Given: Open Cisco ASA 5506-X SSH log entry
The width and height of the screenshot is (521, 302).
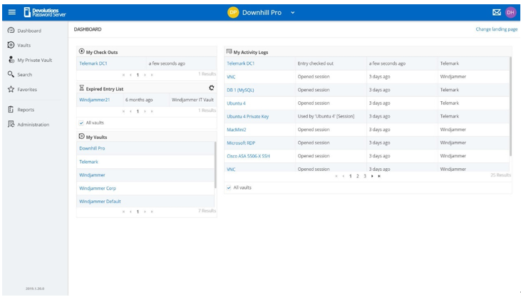Looking at the screenshot, I should point(248,156).
